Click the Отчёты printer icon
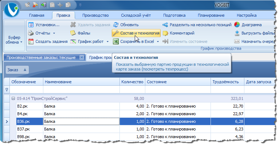Screen dimensions: 279x145 pyautogui.click(x=31, y=33)
